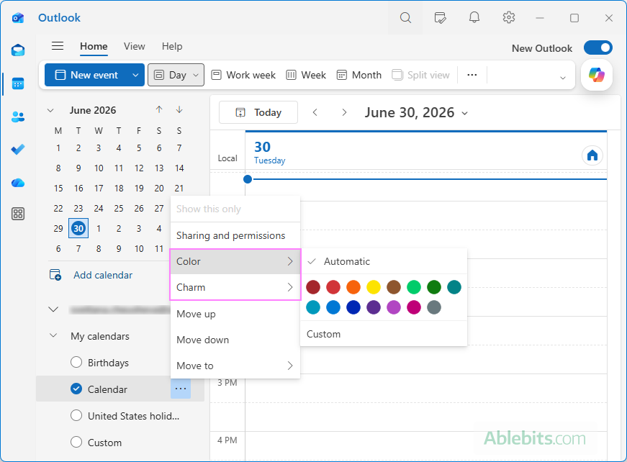
Task: Open the Move to submenu
Action: point(235,366)
